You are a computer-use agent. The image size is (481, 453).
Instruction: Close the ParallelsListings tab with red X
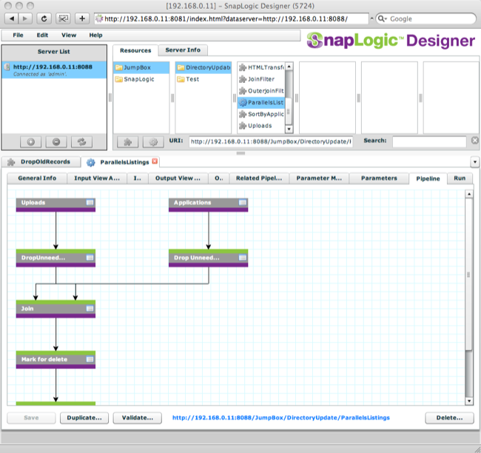pos(155,161)
